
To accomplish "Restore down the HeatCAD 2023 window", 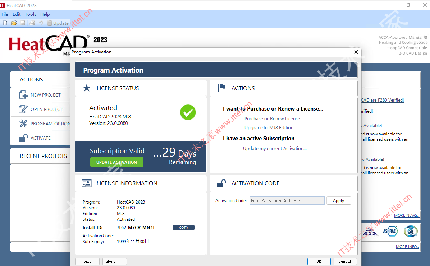I will click(408, 5).
